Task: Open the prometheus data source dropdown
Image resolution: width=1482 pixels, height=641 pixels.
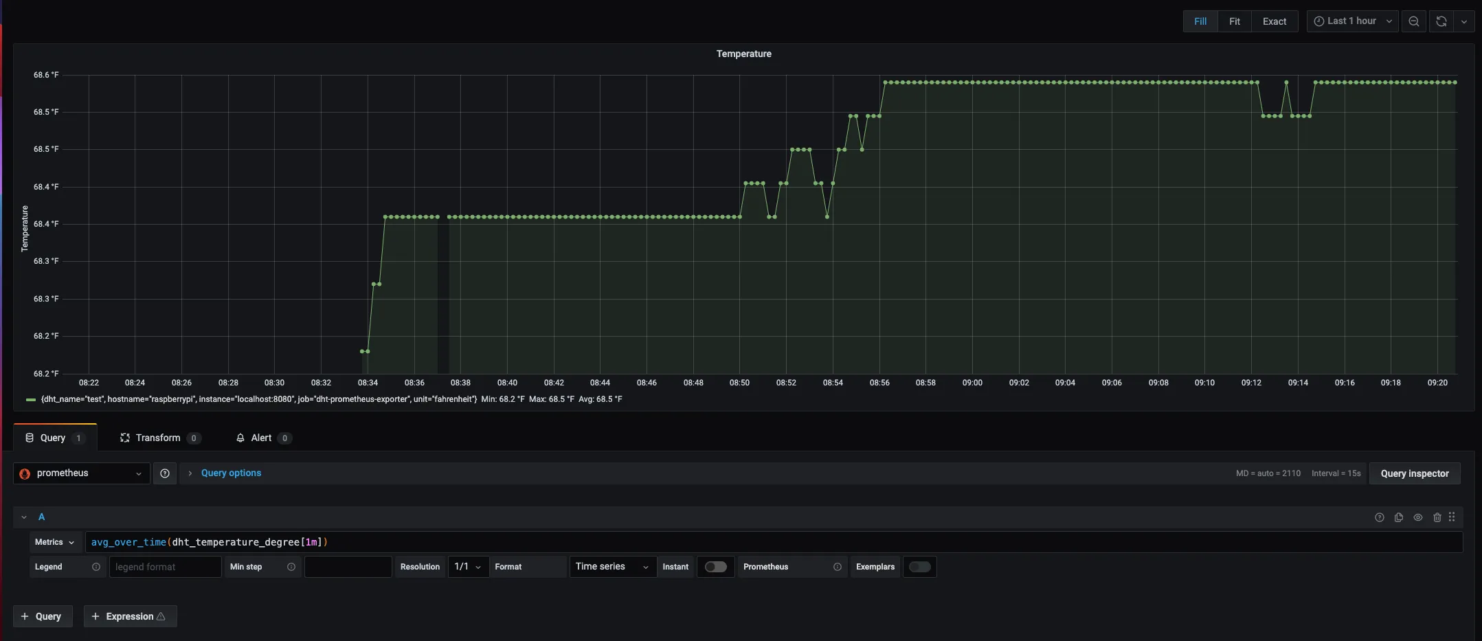Action: [x=81, y=473]
